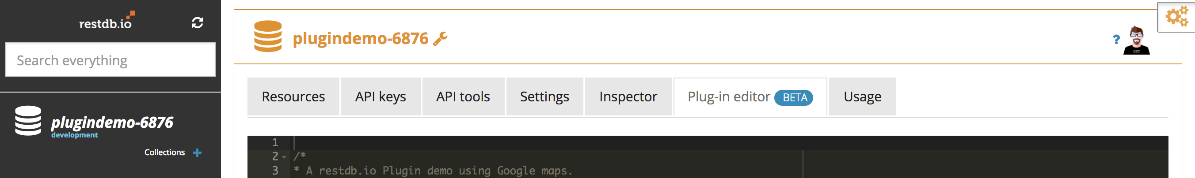Open plugindemo-6876 from the sidebar

pyautogui.click(x=112, y=122)
